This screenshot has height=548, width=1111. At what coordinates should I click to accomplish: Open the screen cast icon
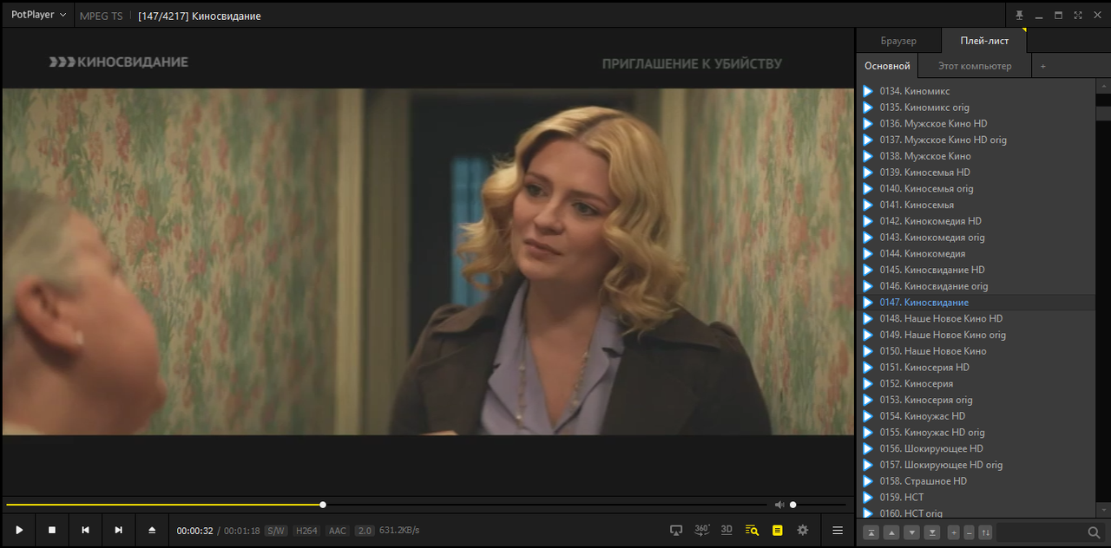[676, 530]
